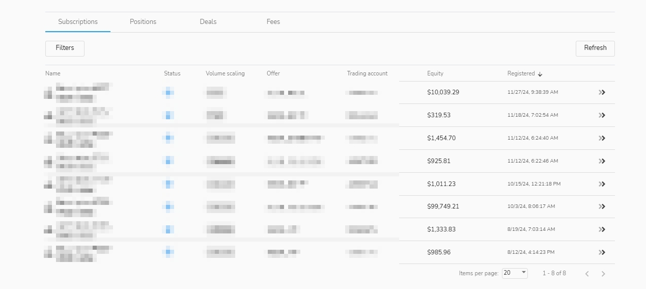Image resolution: width=646 pixels, height=289 pixels.
Task: Sort by the Offer column header
Action: [x=273, y=73]
